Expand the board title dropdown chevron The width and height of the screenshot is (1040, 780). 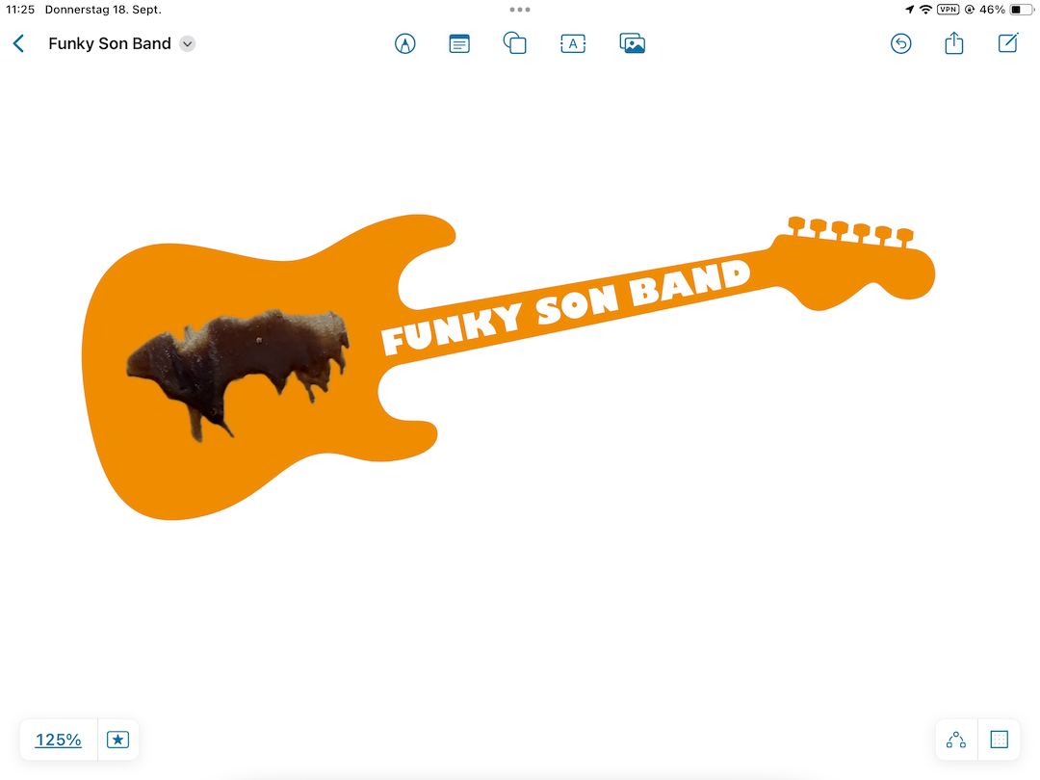pyautogui.click(x=188, y=43)
